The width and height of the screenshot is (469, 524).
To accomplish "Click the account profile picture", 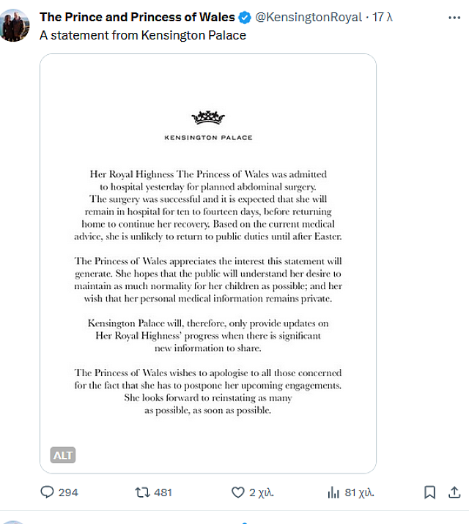I will 15,25.
